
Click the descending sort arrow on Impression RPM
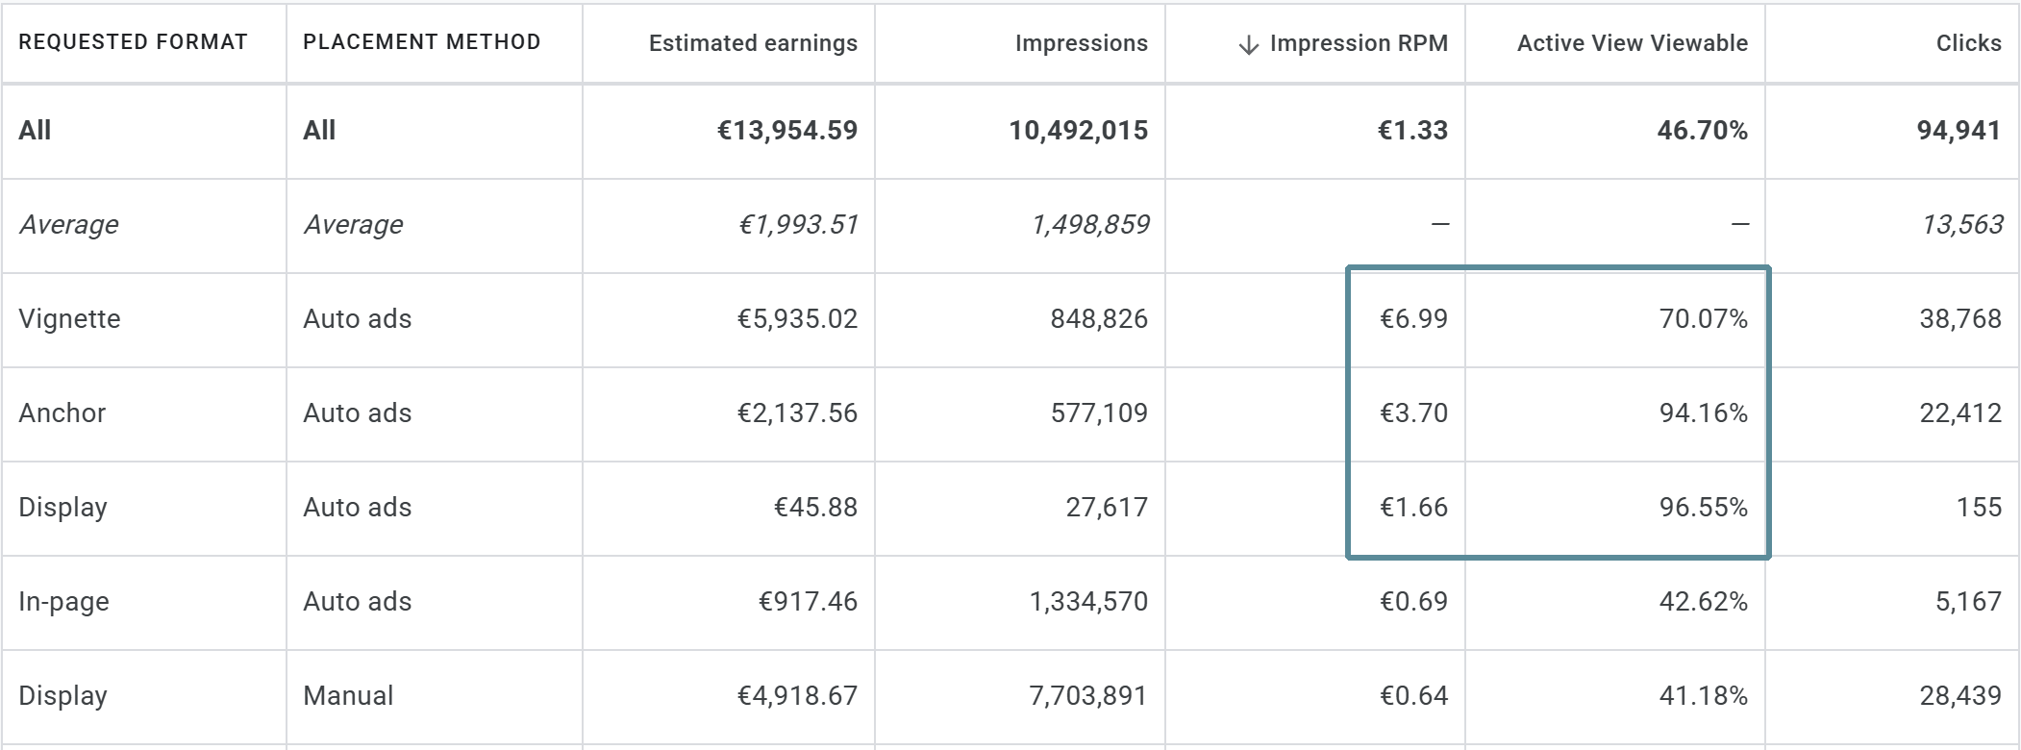(x=1250, y=42)
